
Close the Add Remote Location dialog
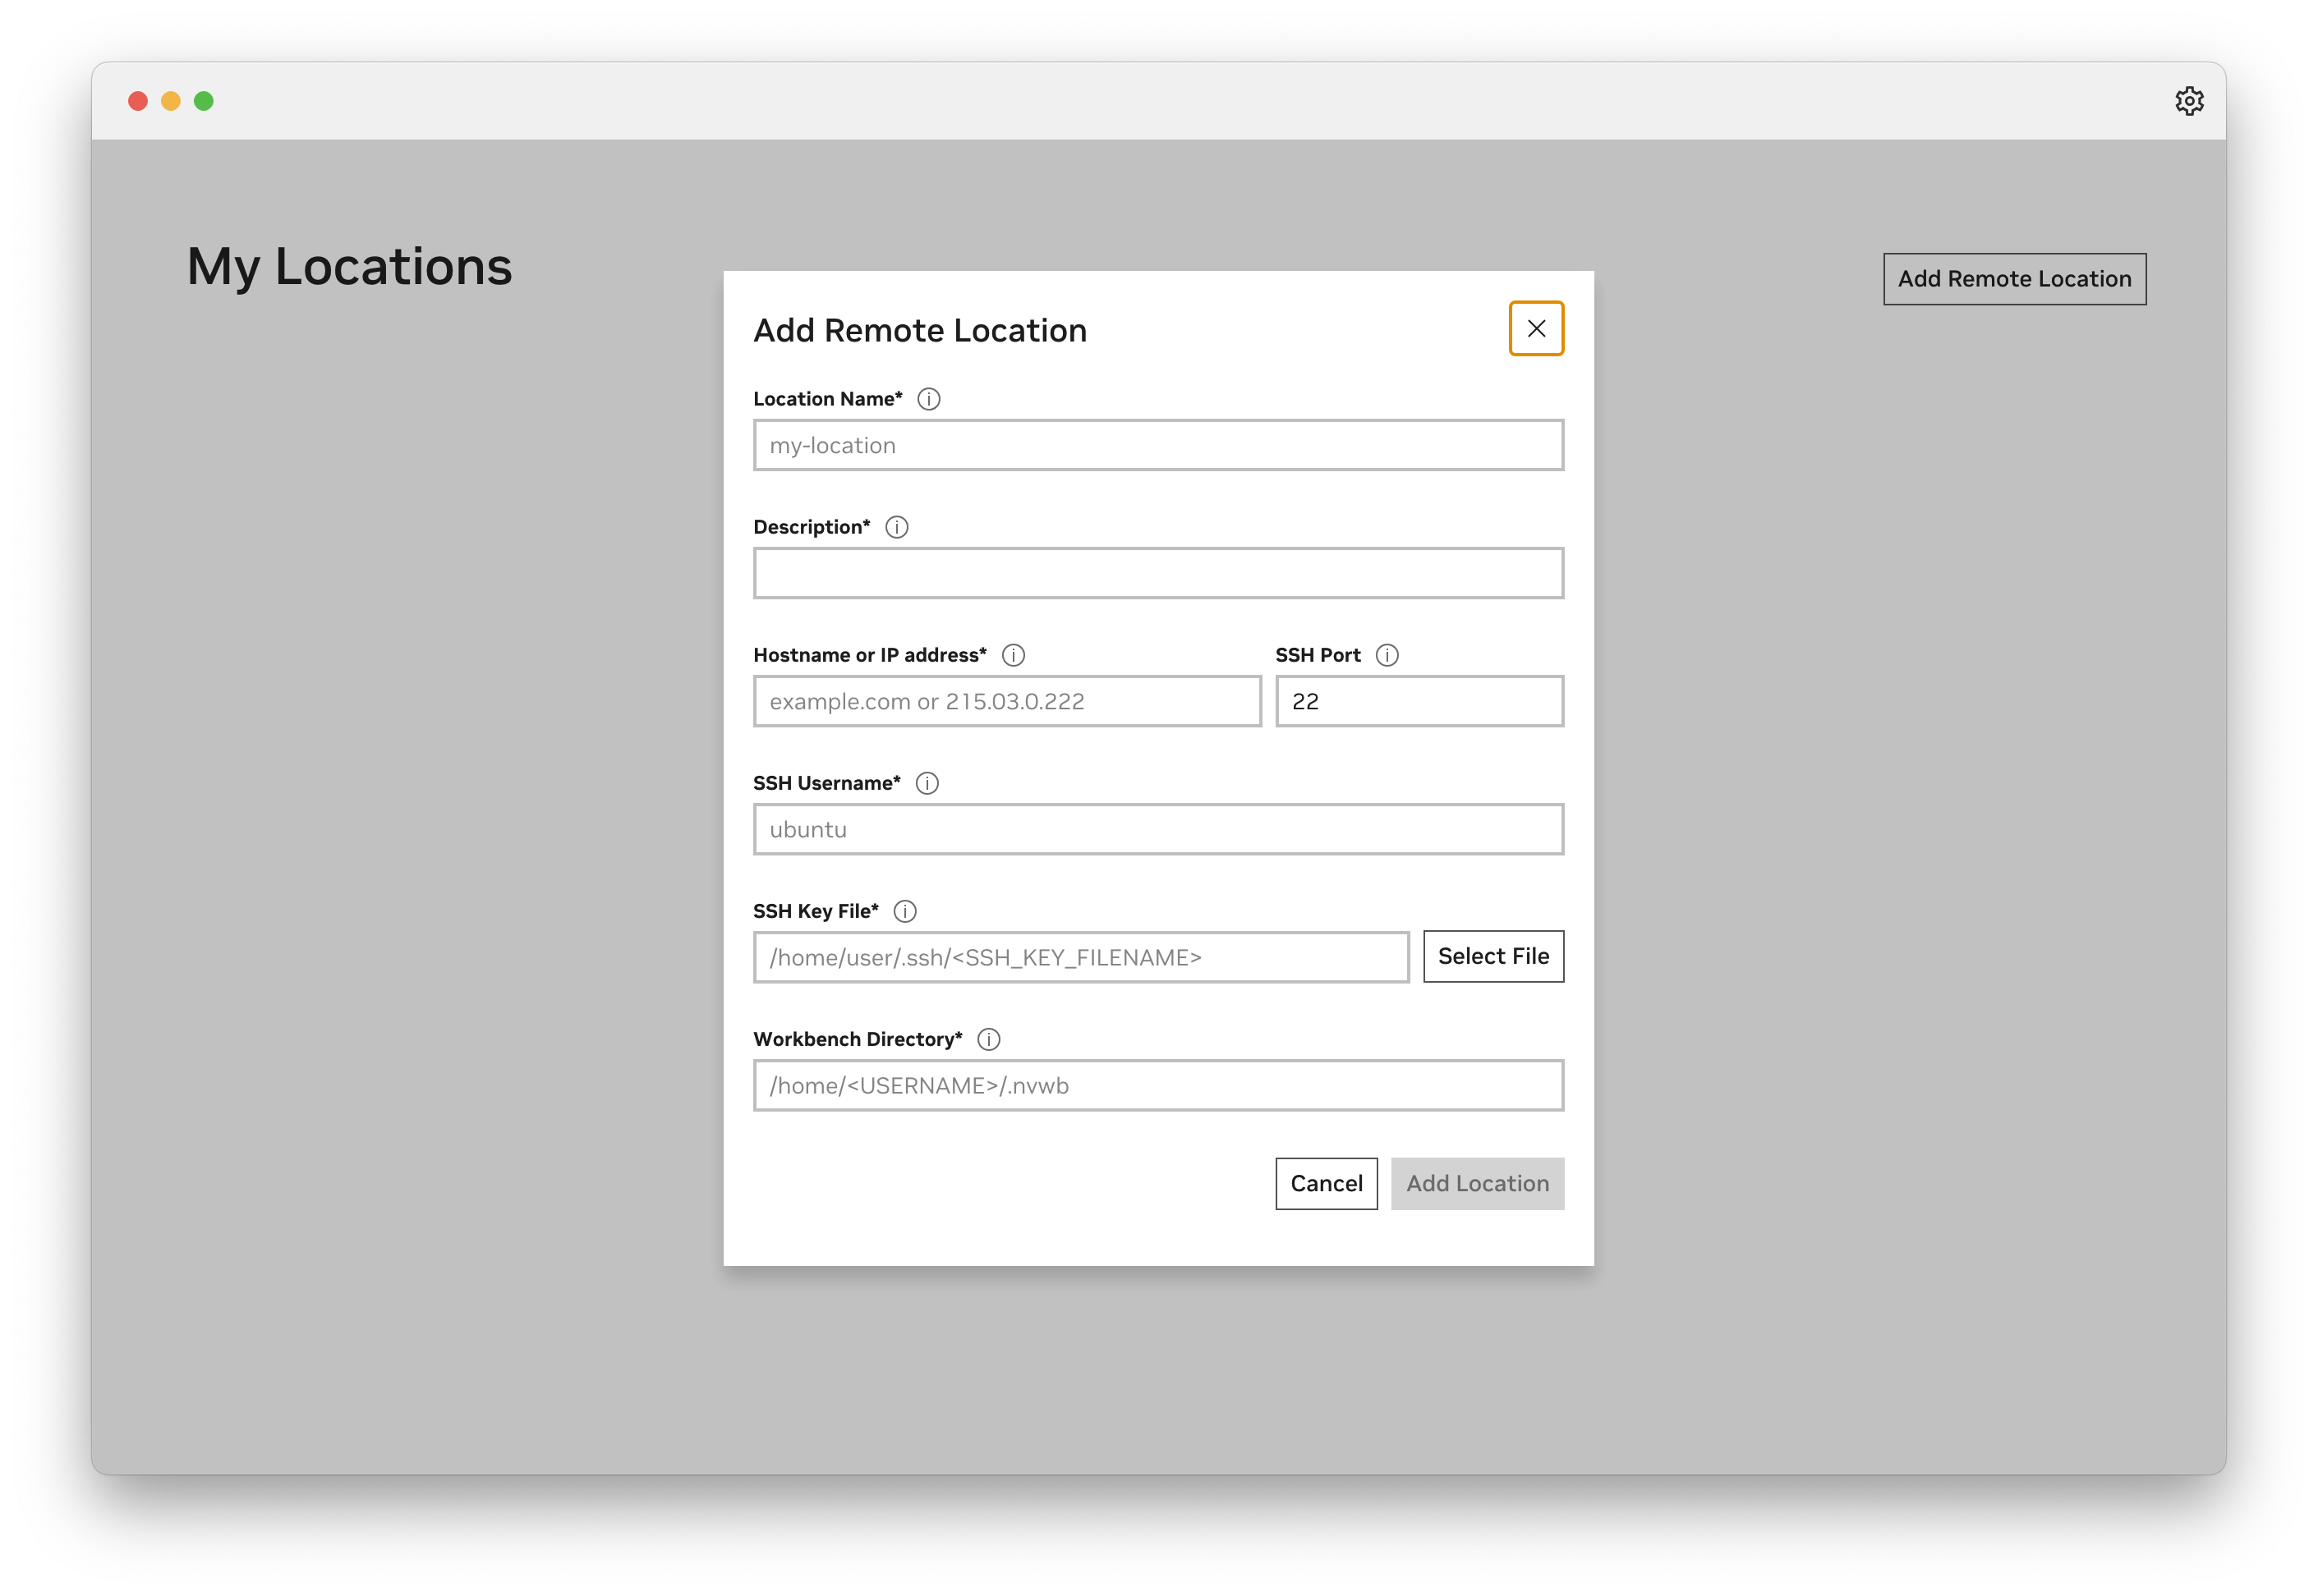[x=1537, y=328]
